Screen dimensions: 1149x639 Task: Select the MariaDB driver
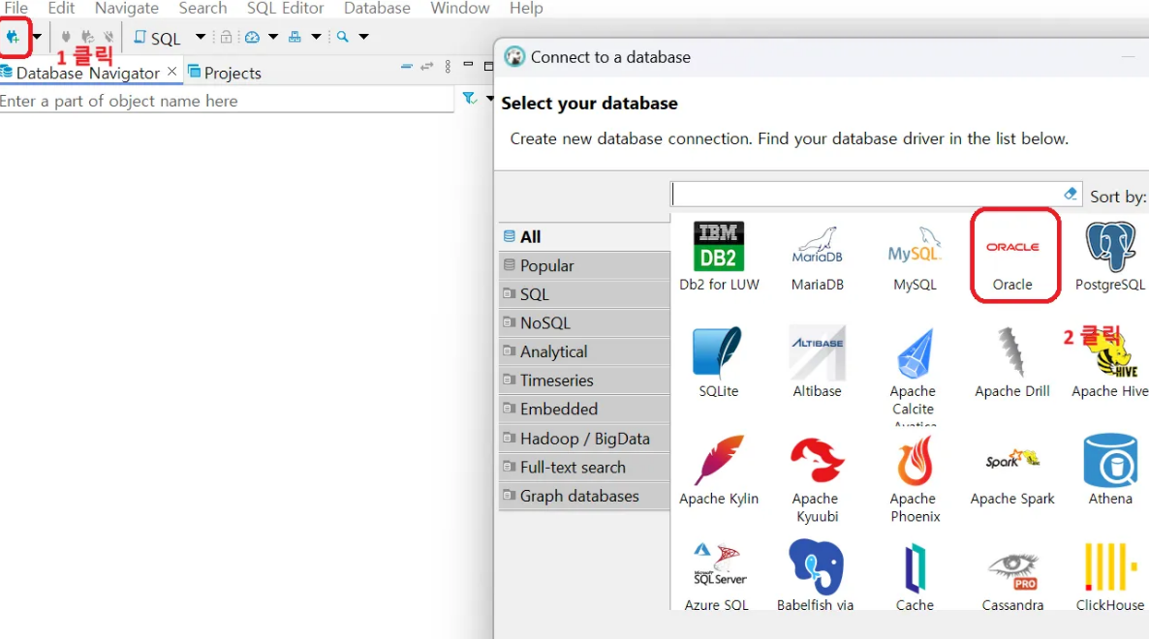click(x=817, y=257)
